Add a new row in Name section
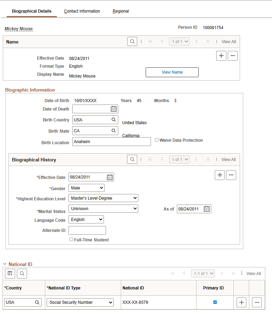This screenshot has height=314, width=272. point(221,56)
